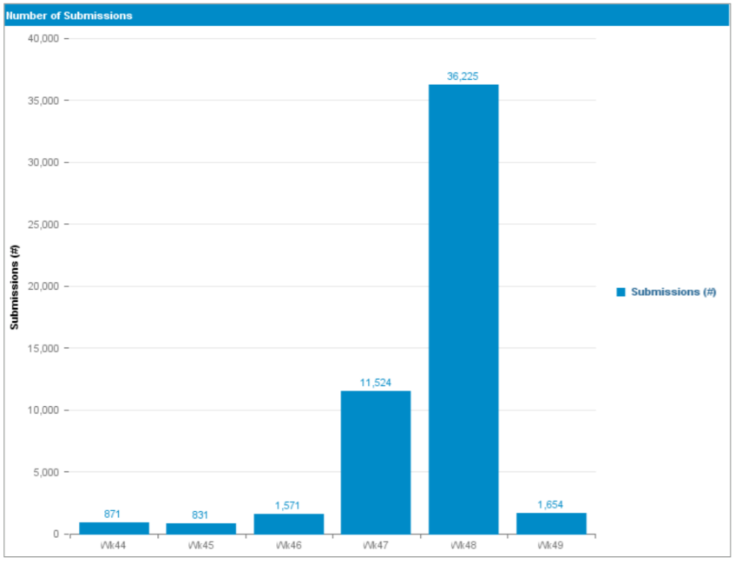Click the 11,524 data label
The width and height of the screenshot is (735, 564).
point(376,383)
